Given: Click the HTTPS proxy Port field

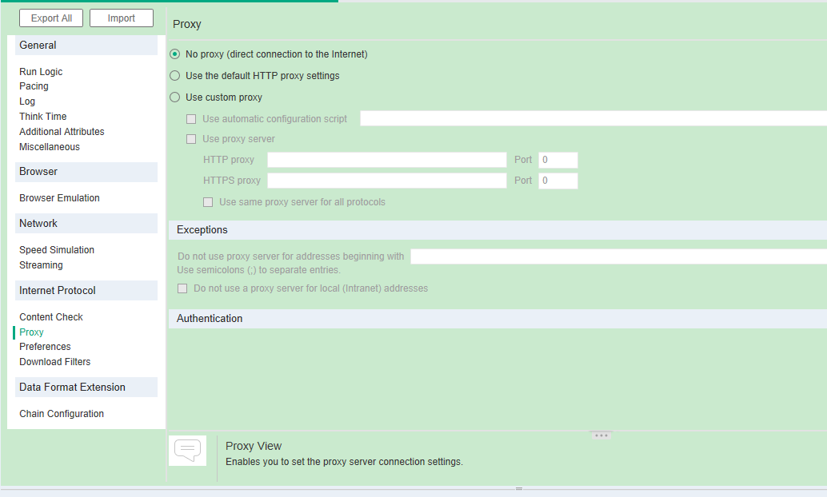Looking at the screenshot, I should click(x=557, y=181).
